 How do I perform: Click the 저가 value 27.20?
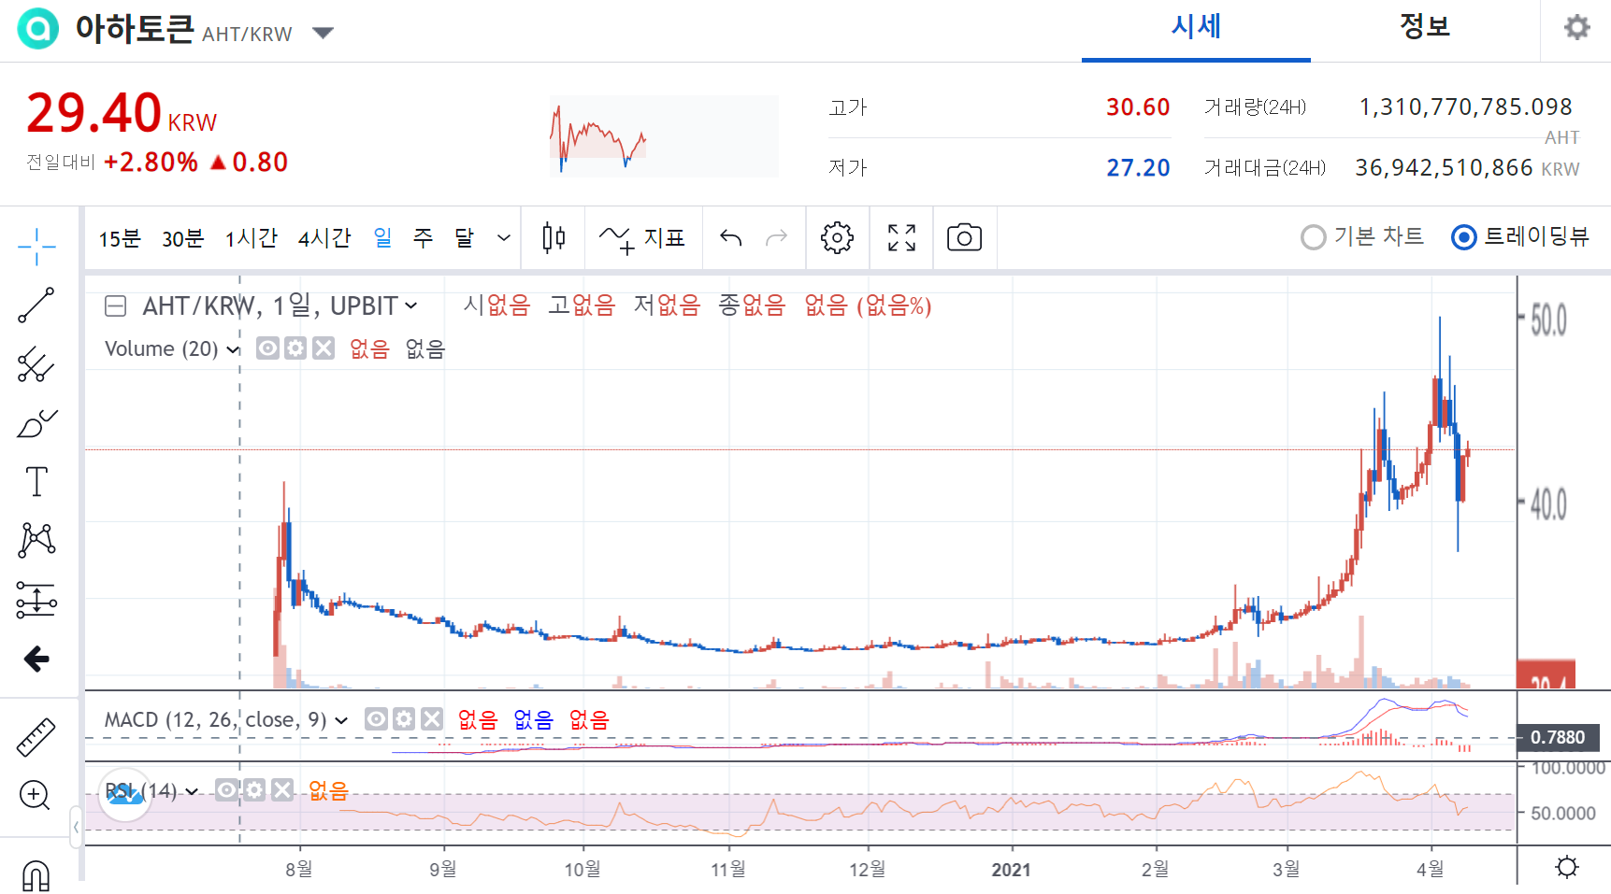point(1138,168)
